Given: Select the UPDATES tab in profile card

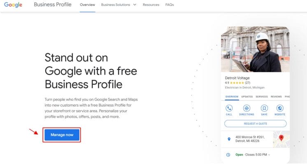Looking at the screenshot, I should (247, 97).
